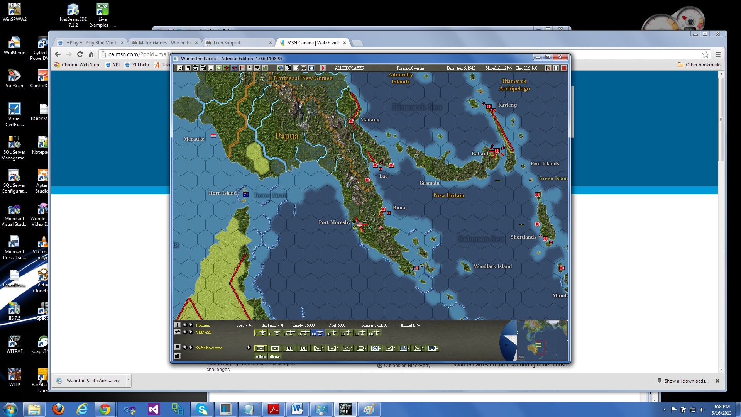This screenshot has width=741, height=417.
Task: Click the world minimap in game panel
Action: click(x=542, y=340)
